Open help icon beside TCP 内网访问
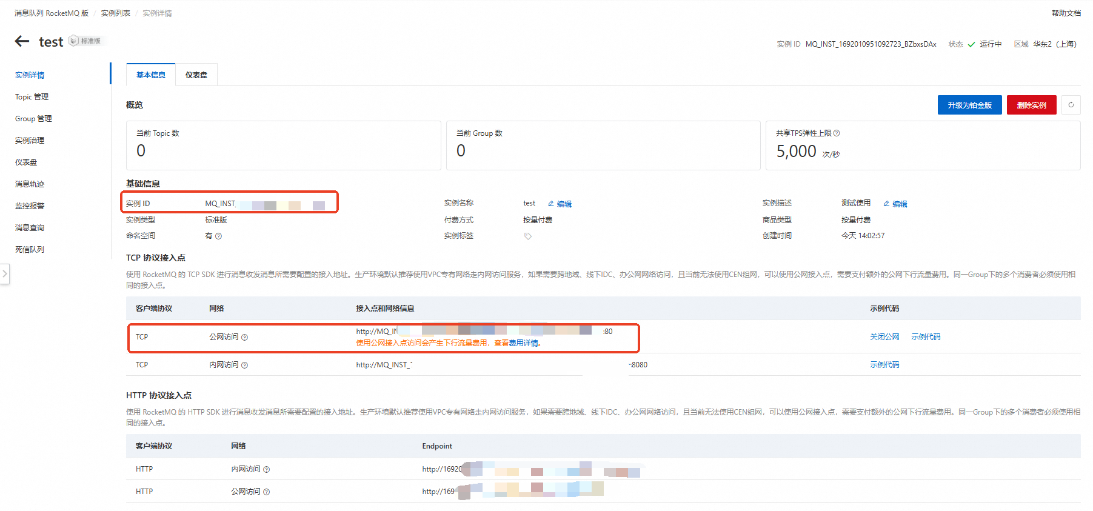Viewport: 1093px width, 511px height. pos(245,366)
